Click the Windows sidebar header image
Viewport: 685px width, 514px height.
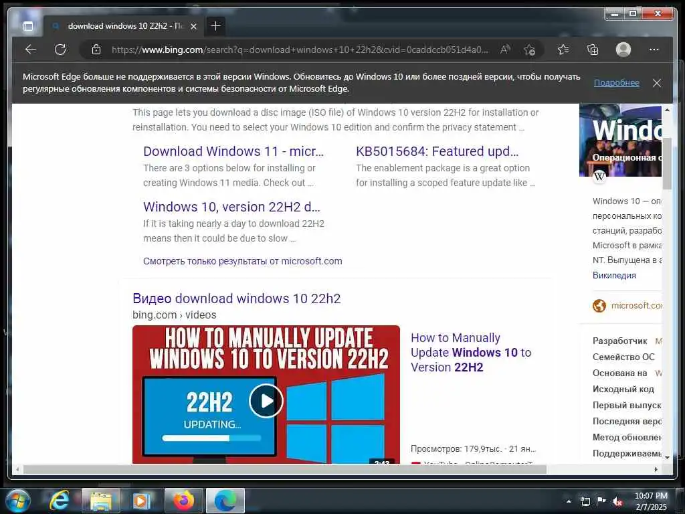(620, 141)
